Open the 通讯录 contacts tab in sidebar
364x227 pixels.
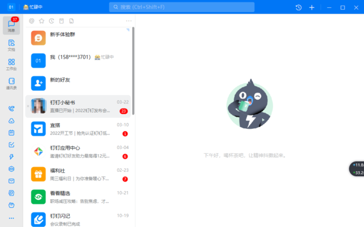click(x=12, y=84)
